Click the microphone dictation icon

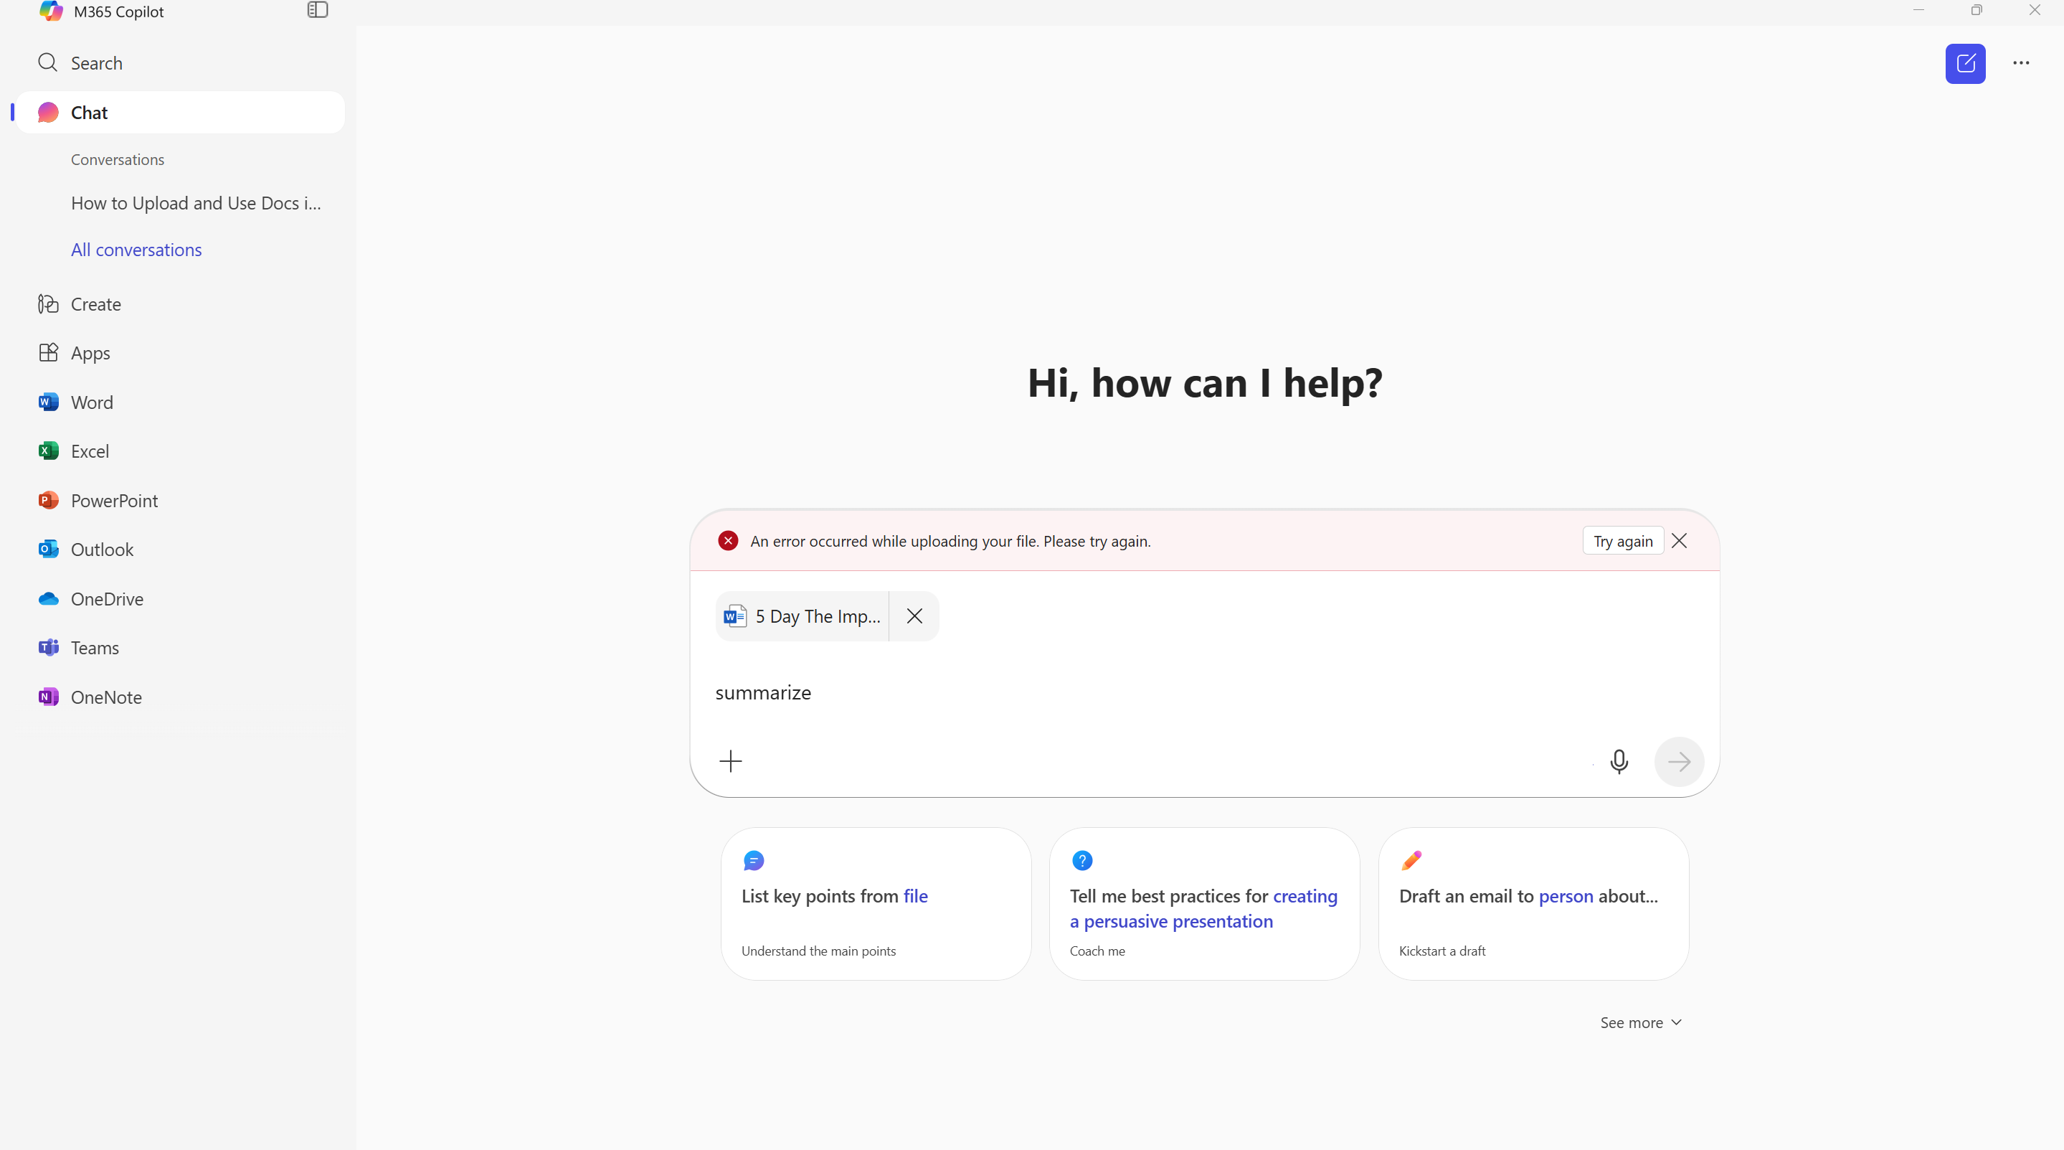click(1619, 760)
